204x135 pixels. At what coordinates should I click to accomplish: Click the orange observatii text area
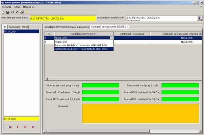(140, 114)
